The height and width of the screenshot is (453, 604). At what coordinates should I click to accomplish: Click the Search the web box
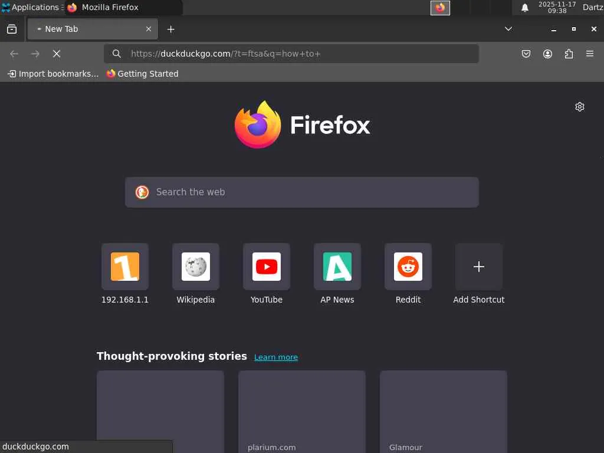(302, 192)
